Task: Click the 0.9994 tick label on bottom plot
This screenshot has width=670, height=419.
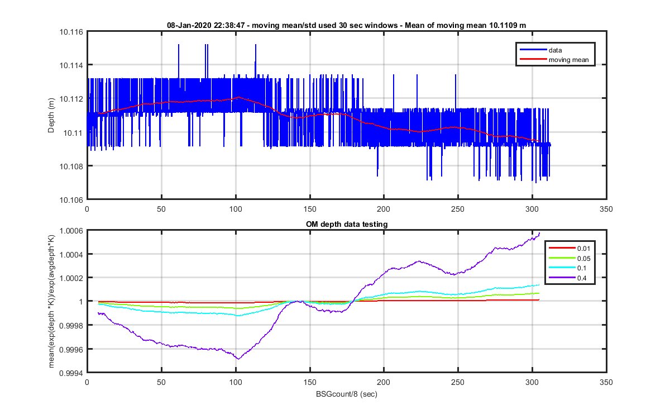Action: [x=72, y=372]
